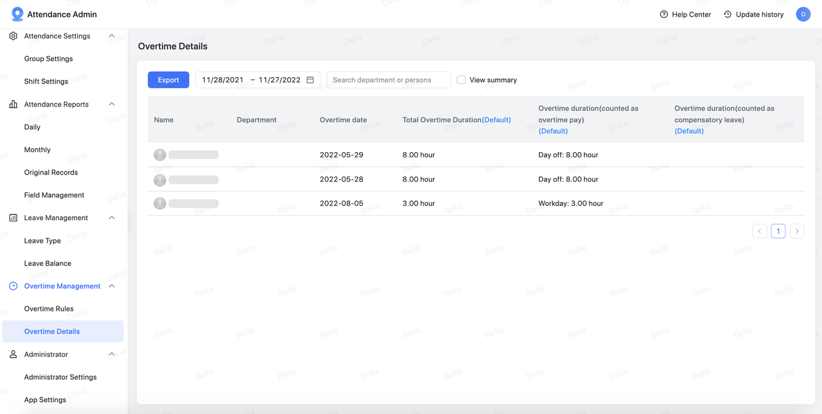Collapse the Administrator section chevron
Viewport: 822px width, 414px height.
tap(112, 354)
